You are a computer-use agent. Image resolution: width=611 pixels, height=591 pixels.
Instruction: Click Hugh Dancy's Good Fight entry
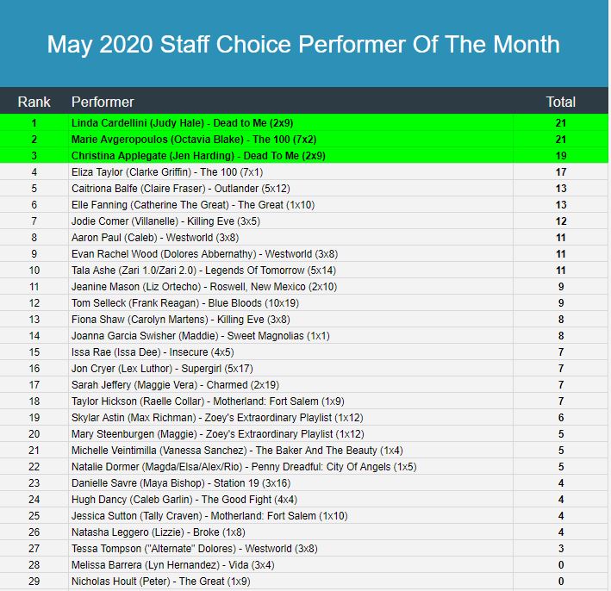[184, 500]
